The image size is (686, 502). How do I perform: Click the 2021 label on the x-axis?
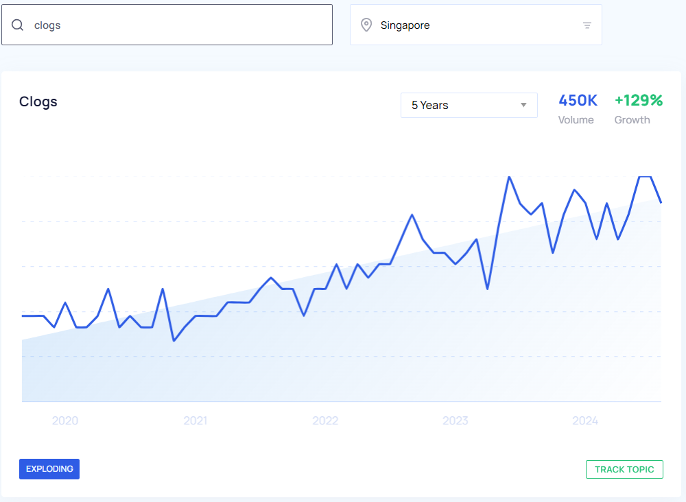point(196,420)
